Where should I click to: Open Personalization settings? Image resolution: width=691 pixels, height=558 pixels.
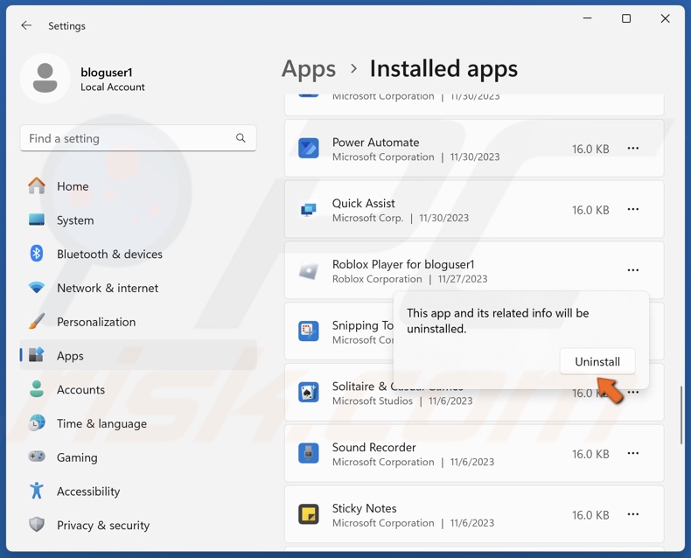(96, 322)
